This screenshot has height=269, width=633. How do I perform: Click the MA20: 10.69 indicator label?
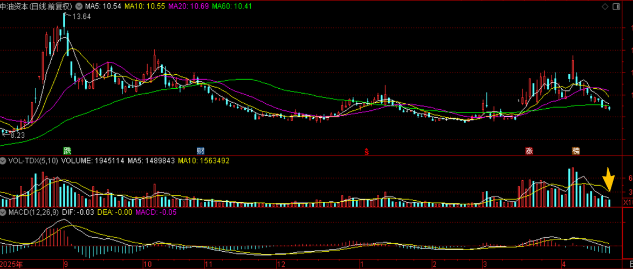[188, 6]
